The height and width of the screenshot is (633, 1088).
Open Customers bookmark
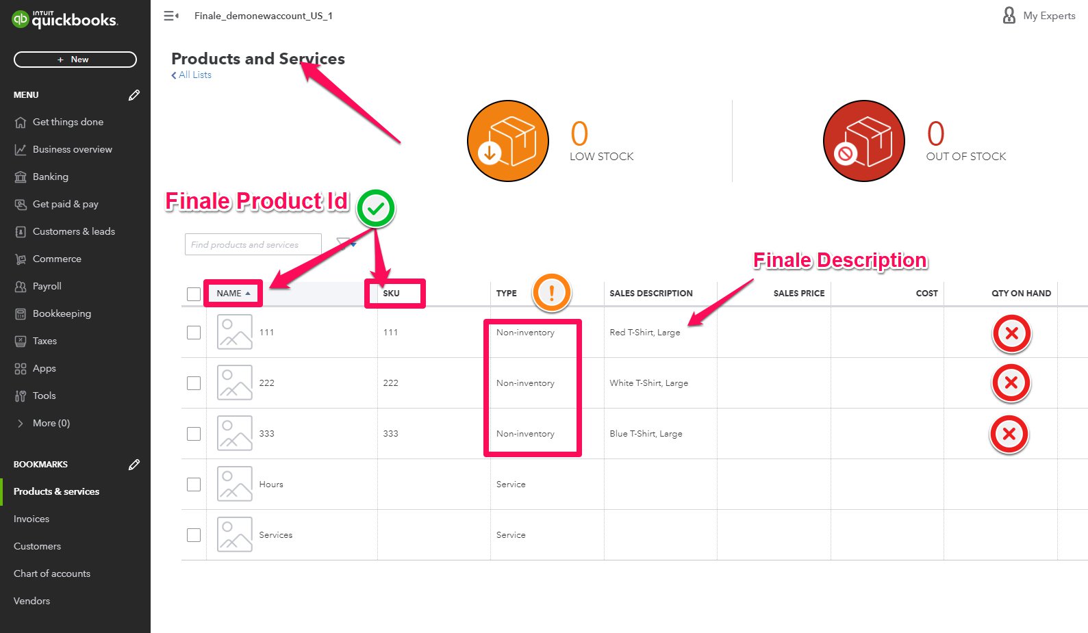[37, 547]
